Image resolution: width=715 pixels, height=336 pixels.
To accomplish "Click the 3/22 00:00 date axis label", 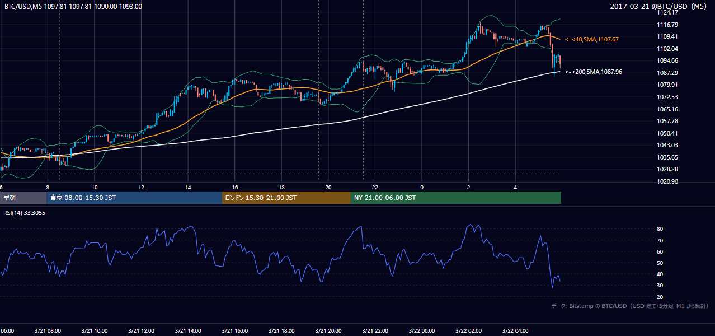I will [x=422, y=331].
